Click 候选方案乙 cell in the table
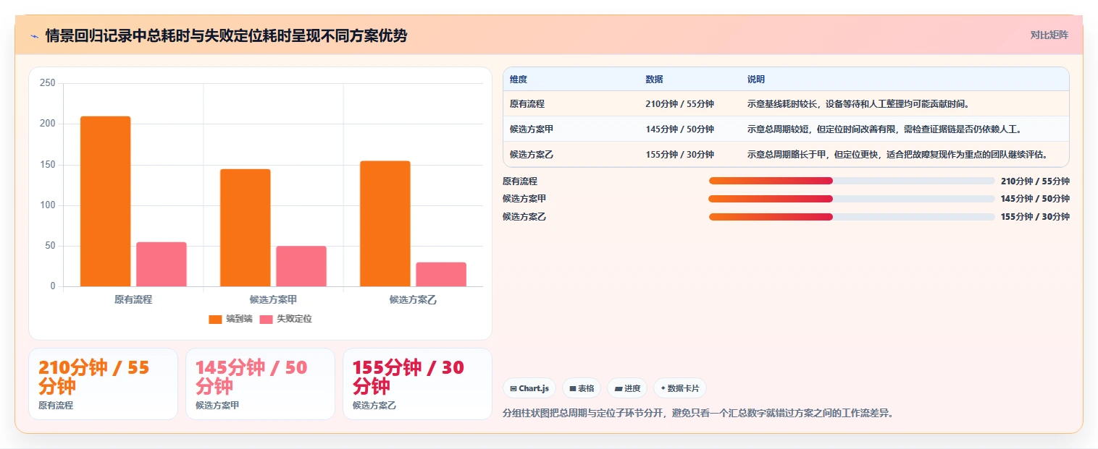 (532, 155)
